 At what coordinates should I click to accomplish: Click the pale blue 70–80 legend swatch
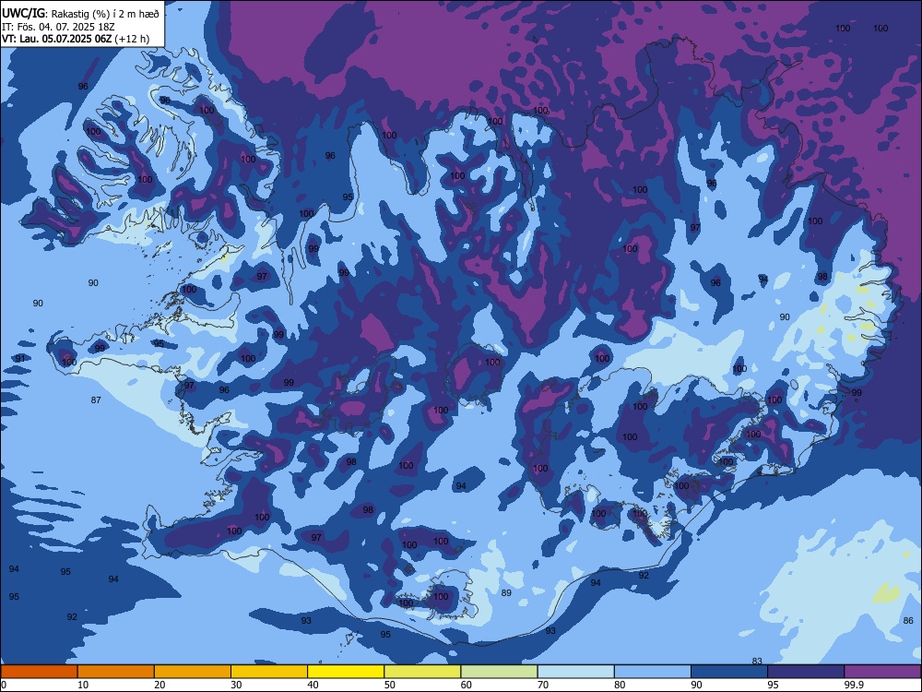click(575, 672)
